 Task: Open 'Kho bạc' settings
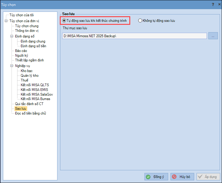pyautogui.click(x=27, y=71)
